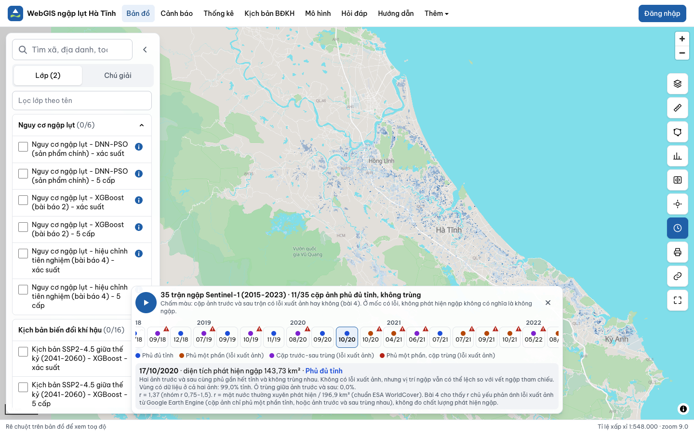Tick Kịch bản SSP2-4.5 XGBoost xác suất layer

[x=23, y=352]
